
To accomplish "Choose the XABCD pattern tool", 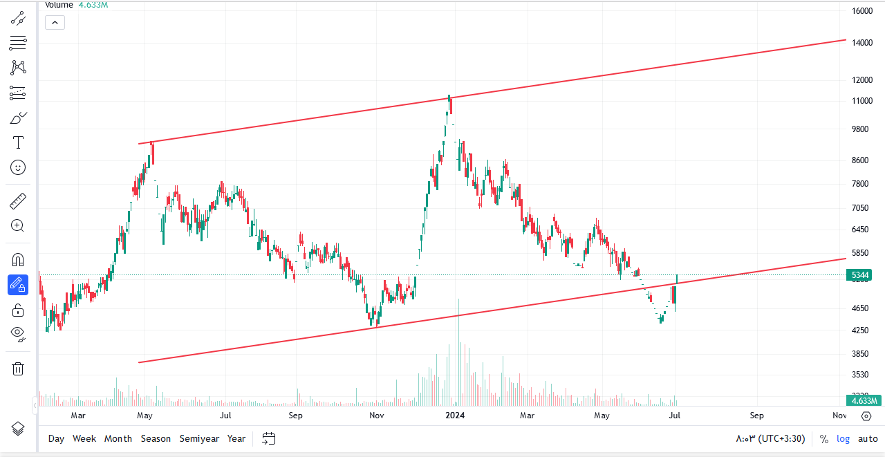I will coord(18,68).
